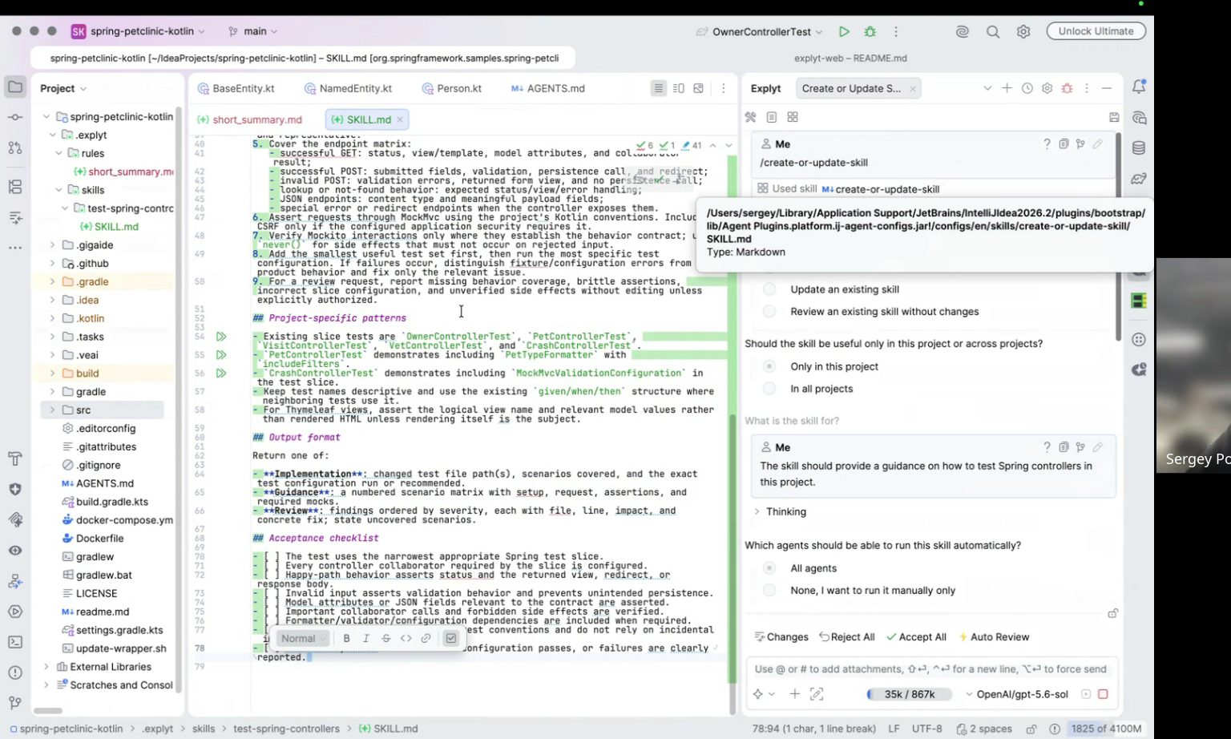Open the Terminal tool window icon
This screenshot has height=739, width=1231.
point(15,642)
